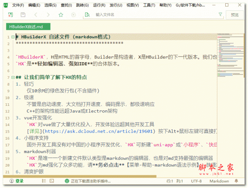Click the asterisk divider line on line 2
The height and width of the screenshot is (188, 248).
tap(69, 43)
